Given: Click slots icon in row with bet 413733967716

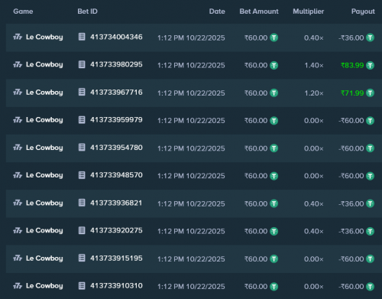Looking at the screenshot, I should click(x=18, y=93).
